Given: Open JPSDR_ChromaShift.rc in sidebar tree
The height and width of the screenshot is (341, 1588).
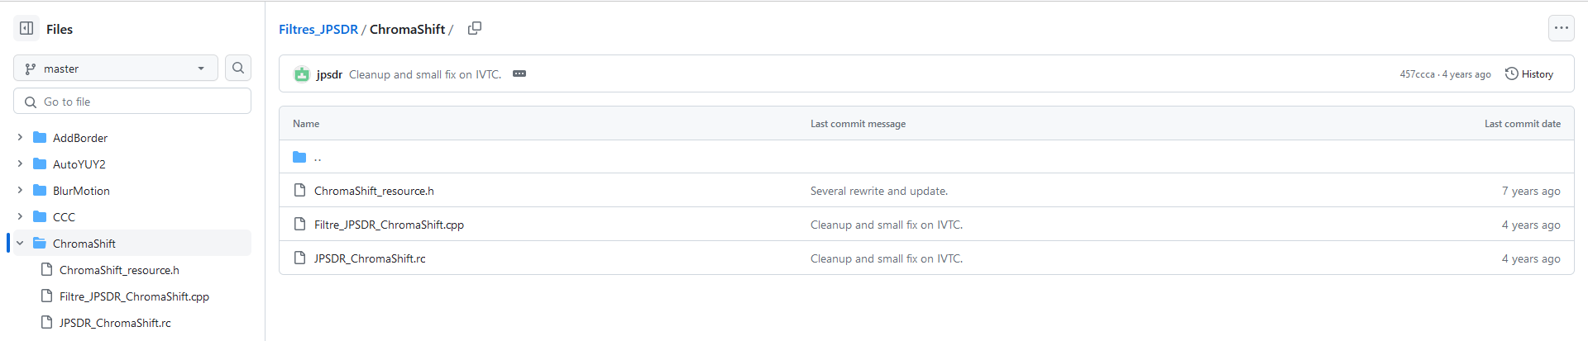Looking at the screenshot, I should click(115, 323).
